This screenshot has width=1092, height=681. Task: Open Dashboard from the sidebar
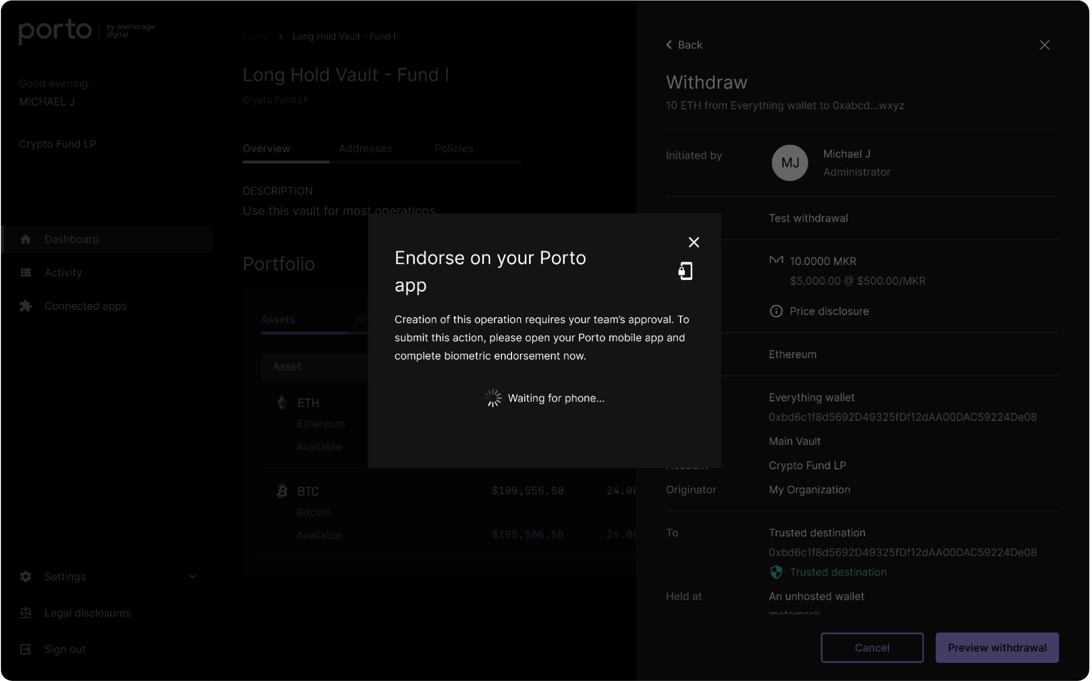click(108, 239)
